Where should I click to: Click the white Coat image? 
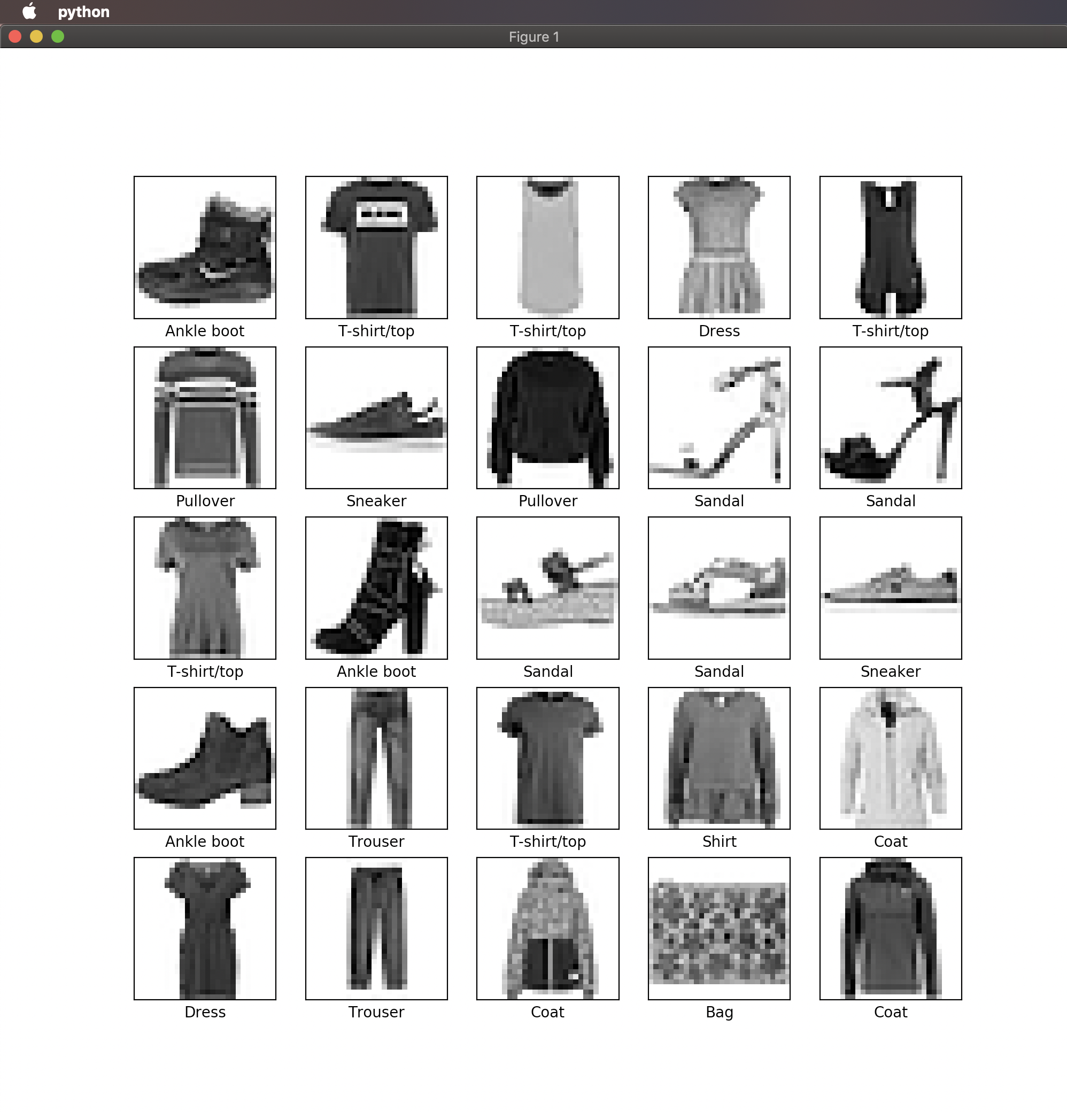(x=890, y=758)
